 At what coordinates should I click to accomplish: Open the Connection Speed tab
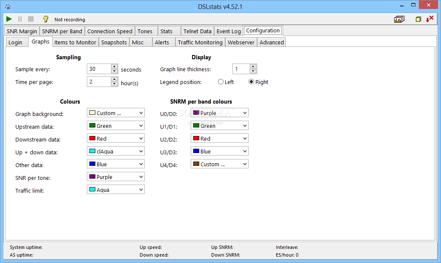pos(110,31)
